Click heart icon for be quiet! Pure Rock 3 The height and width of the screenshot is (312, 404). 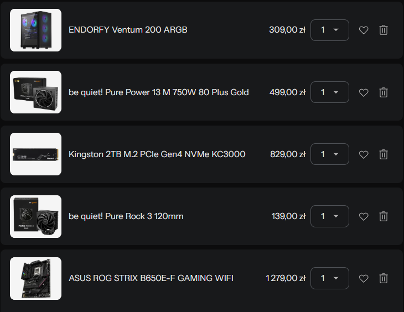pos(364,216)
